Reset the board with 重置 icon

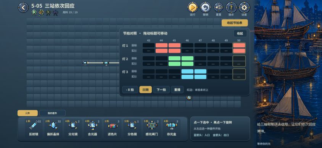(219, 8)
